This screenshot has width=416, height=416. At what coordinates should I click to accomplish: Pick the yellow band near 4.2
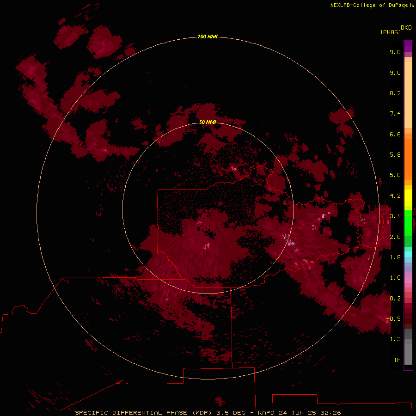408,198
